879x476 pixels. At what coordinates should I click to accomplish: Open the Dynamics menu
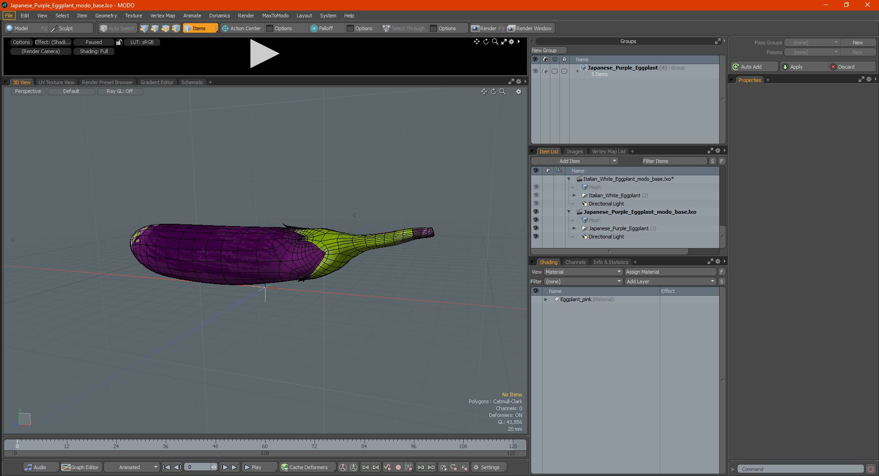coord(219,16)
